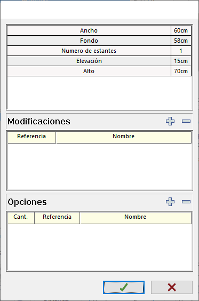
Task: Change the Numero de estantes value
Action: (181, 51)
